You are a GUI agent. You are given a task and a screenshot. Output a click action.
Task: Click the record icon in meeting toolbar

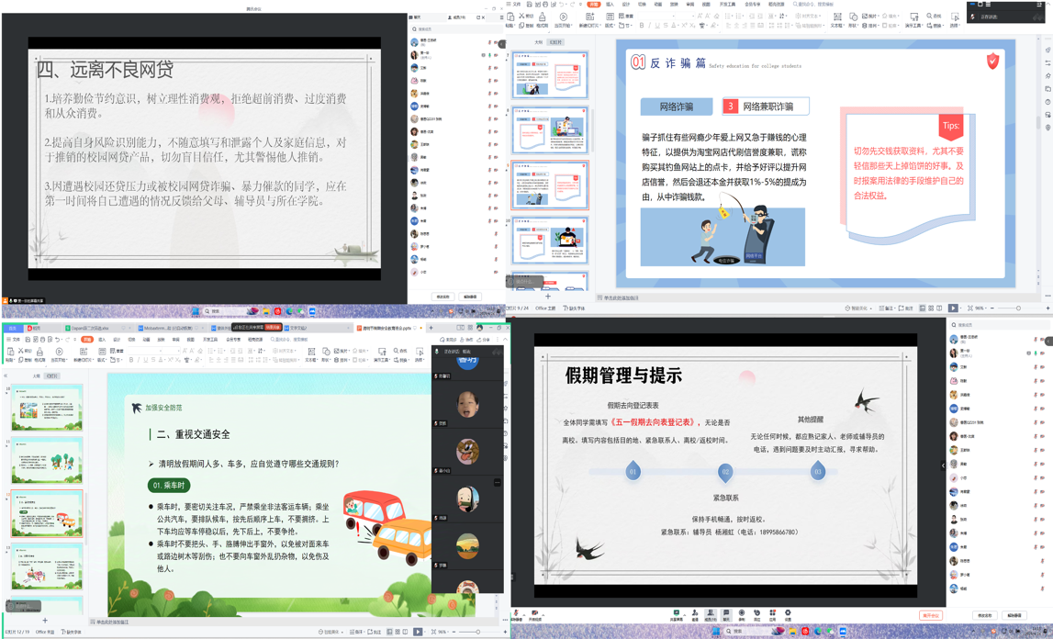(742, 614)
